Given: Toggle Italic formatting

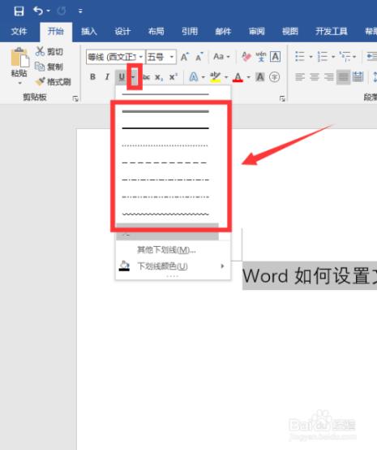Looking at the screenshot, I should pos(107,77).
